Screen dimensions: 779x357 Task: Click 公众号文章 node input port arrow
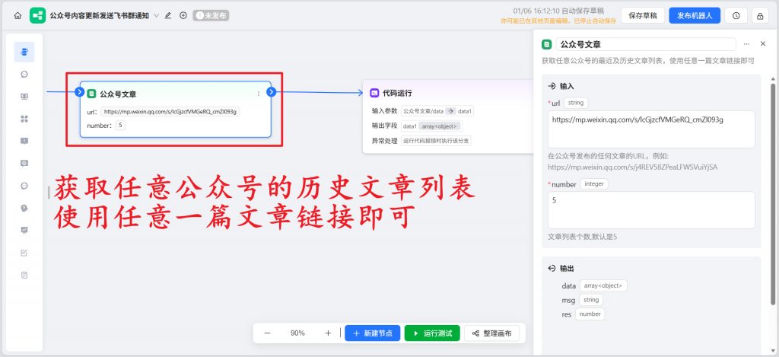(79, 92)
